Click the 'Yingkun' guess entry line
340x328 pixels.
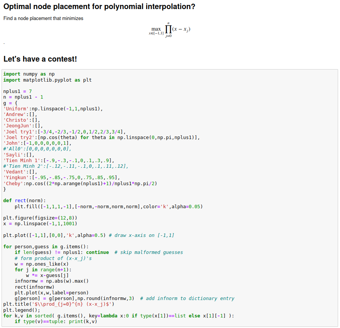click(61, 177)
